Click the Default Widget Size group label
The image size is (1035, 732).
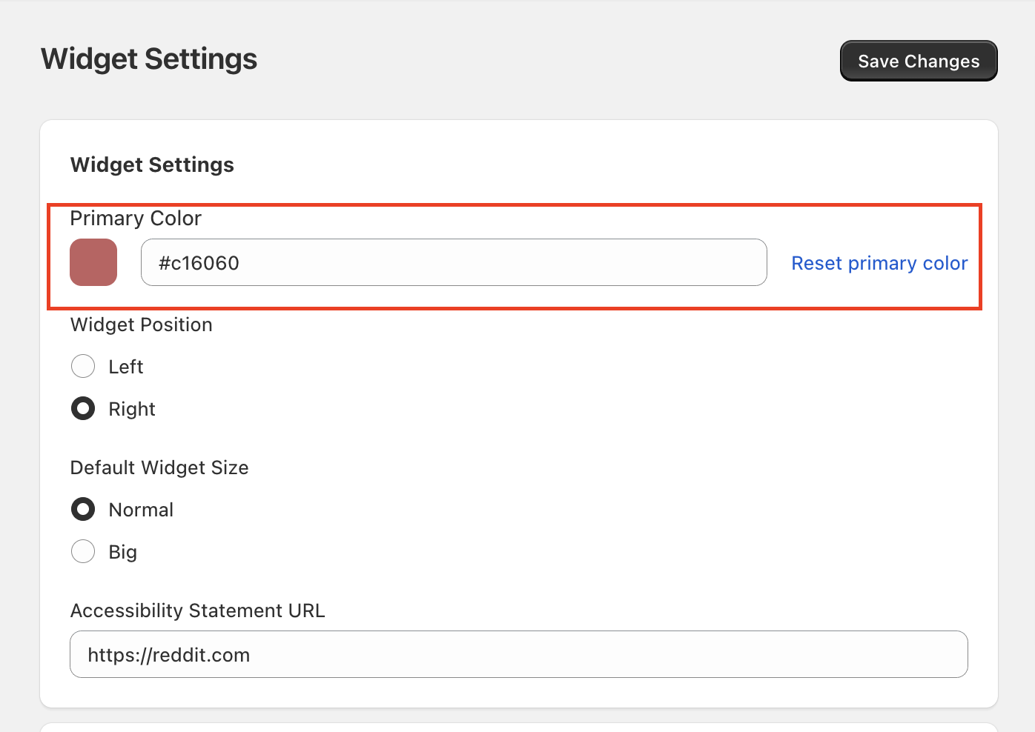(x=159, y=468)
